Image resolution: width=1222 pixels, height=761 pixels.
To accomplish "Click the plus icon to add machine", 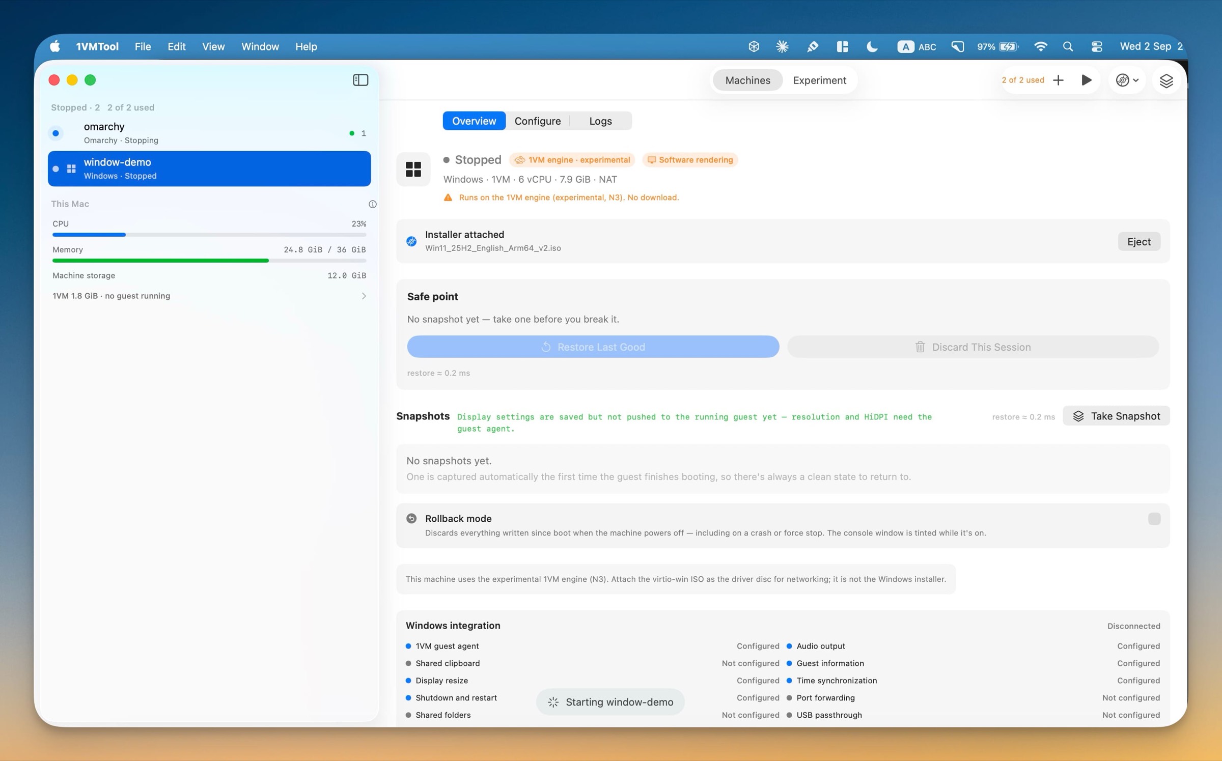I will point(1058,80).
